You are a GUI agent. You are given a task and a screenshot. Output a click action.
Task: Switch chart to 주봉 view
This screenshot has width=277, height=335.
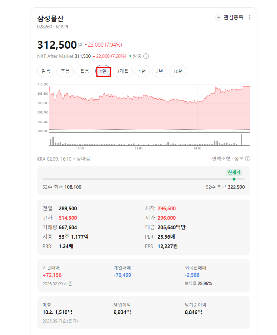[x=65, y=71]
